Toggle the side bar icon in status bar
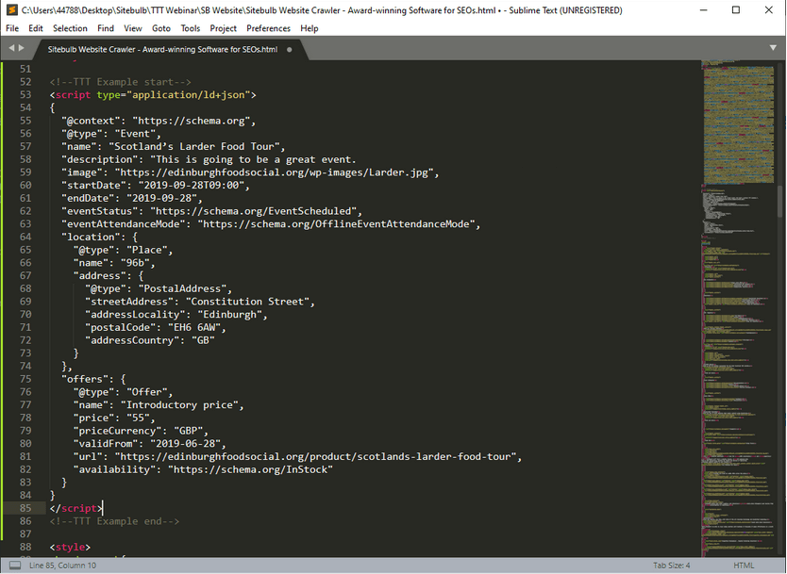The height and width of the screenshot is (574, 787). pyautogui.click(x=15, y=566)
